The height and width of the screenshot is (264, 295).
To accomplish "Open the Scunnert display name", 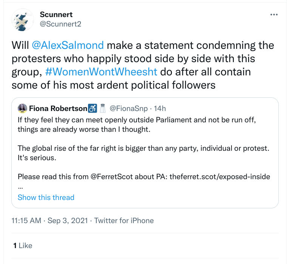I will click(x=56, y=14).
